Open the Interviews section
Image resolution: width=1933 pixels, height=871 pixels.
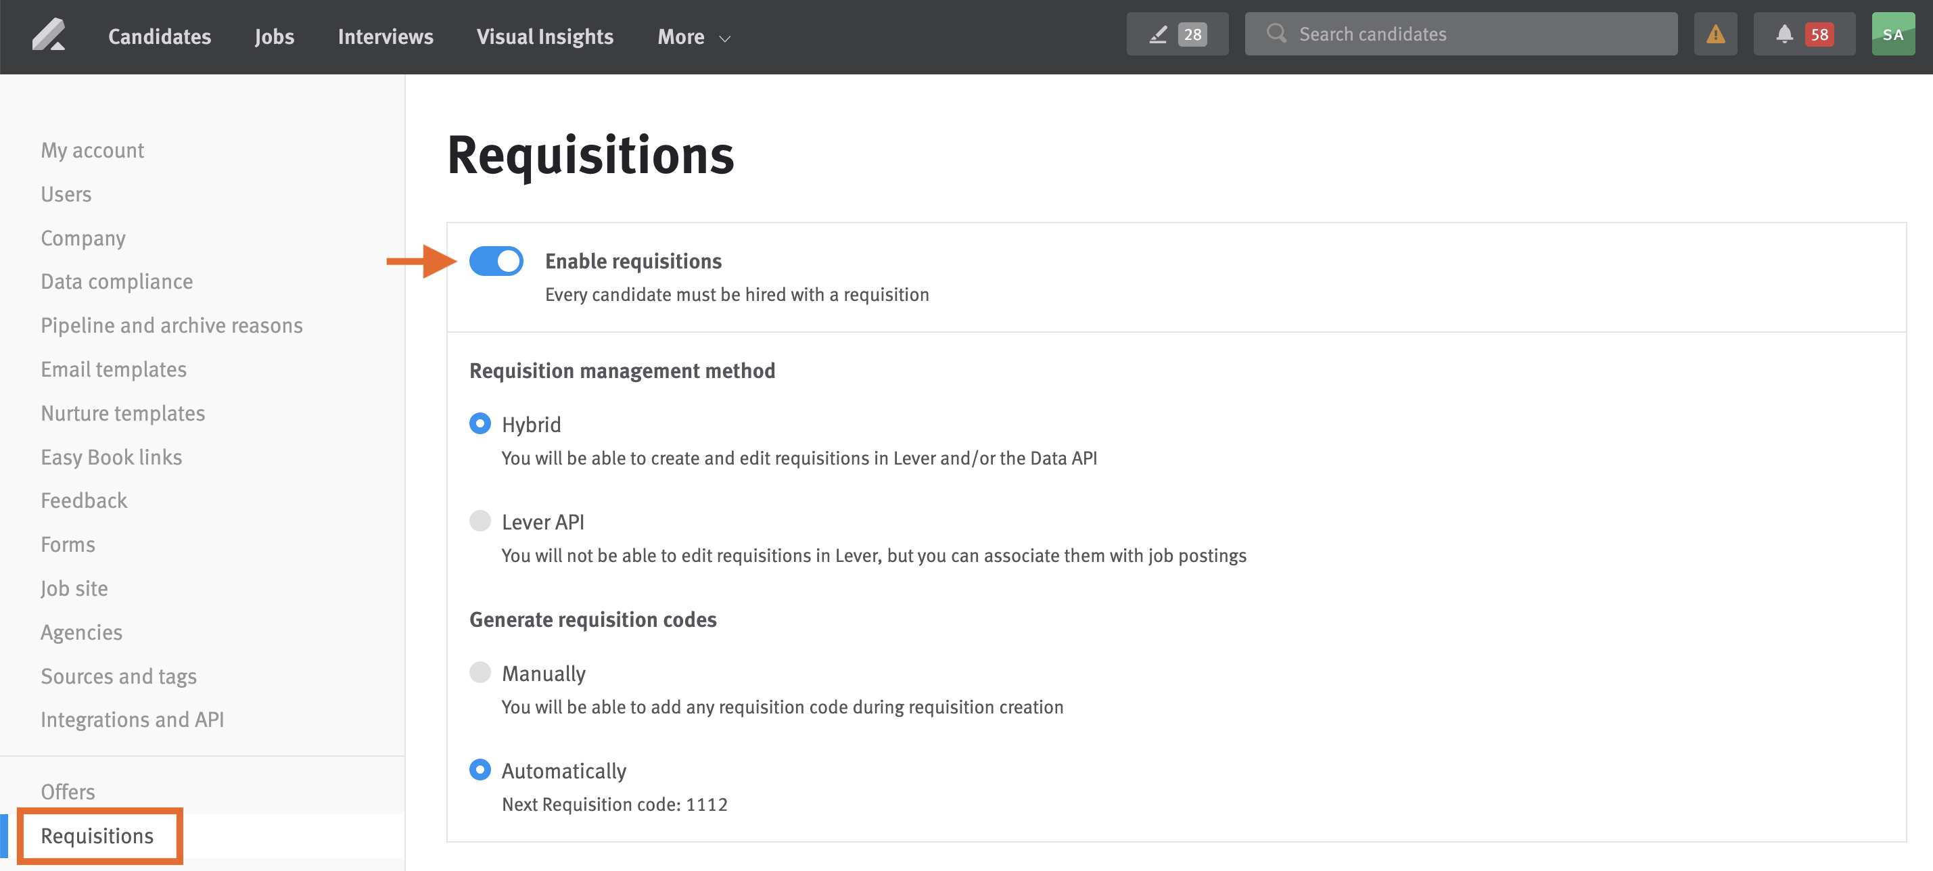385,37
